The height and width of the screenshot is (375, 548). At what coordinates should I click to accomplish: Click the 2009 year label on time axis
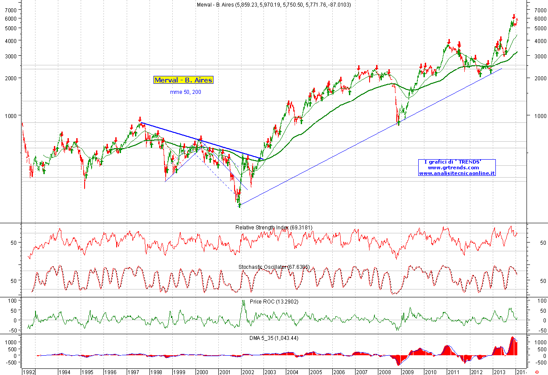pyautogui.click(x=408, y=372)
